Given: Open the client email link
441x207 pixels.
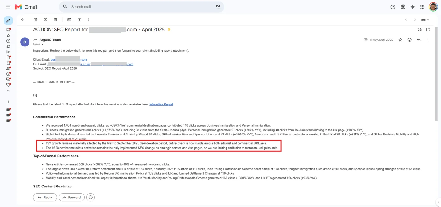Looking at the screenshot, I should [x=69, y=60].
